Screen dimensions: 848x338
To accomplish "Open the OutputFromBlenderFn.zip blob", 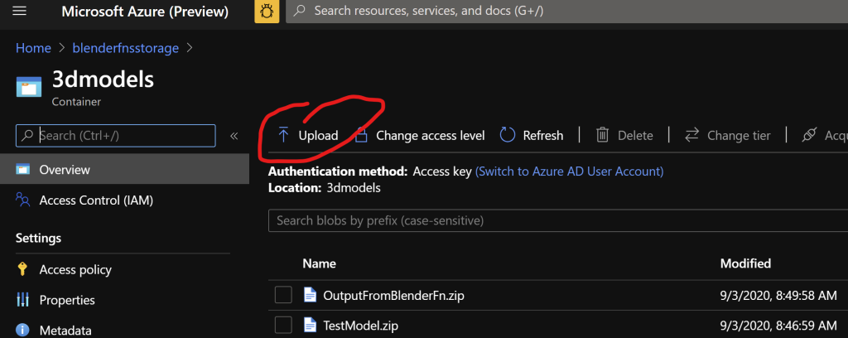I will pyautogui.click(x=393, y=296).
